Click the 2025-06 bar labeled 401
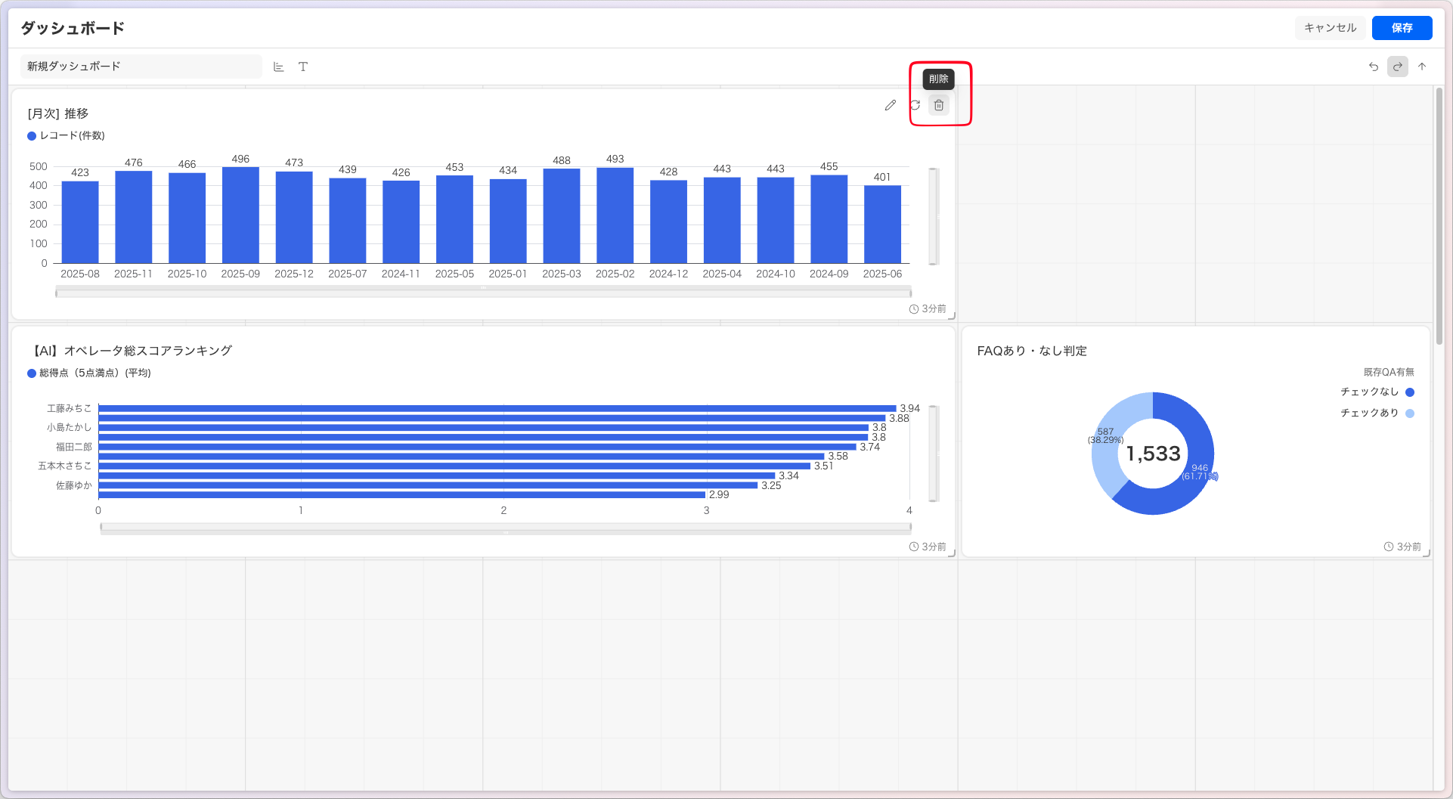The image size is (1453, 799). tap(882, 225)
